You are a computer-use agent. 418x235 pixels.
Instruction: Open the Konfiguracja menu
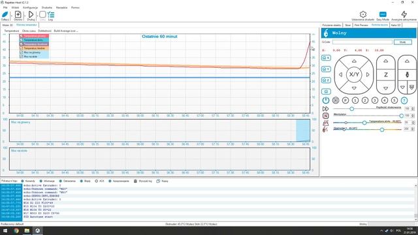(30, 7)
